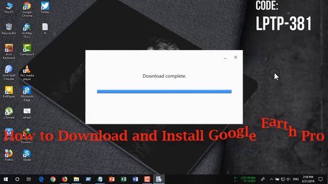The width and height of the screenshot is (328, 184).
Task: Open File Explorer from taskbar
Action: coord(76,179)
